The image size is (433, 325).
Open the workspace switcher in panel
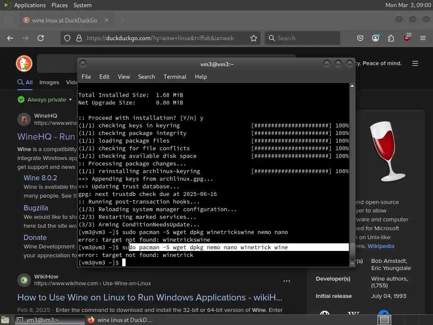(x=384, y=320)
